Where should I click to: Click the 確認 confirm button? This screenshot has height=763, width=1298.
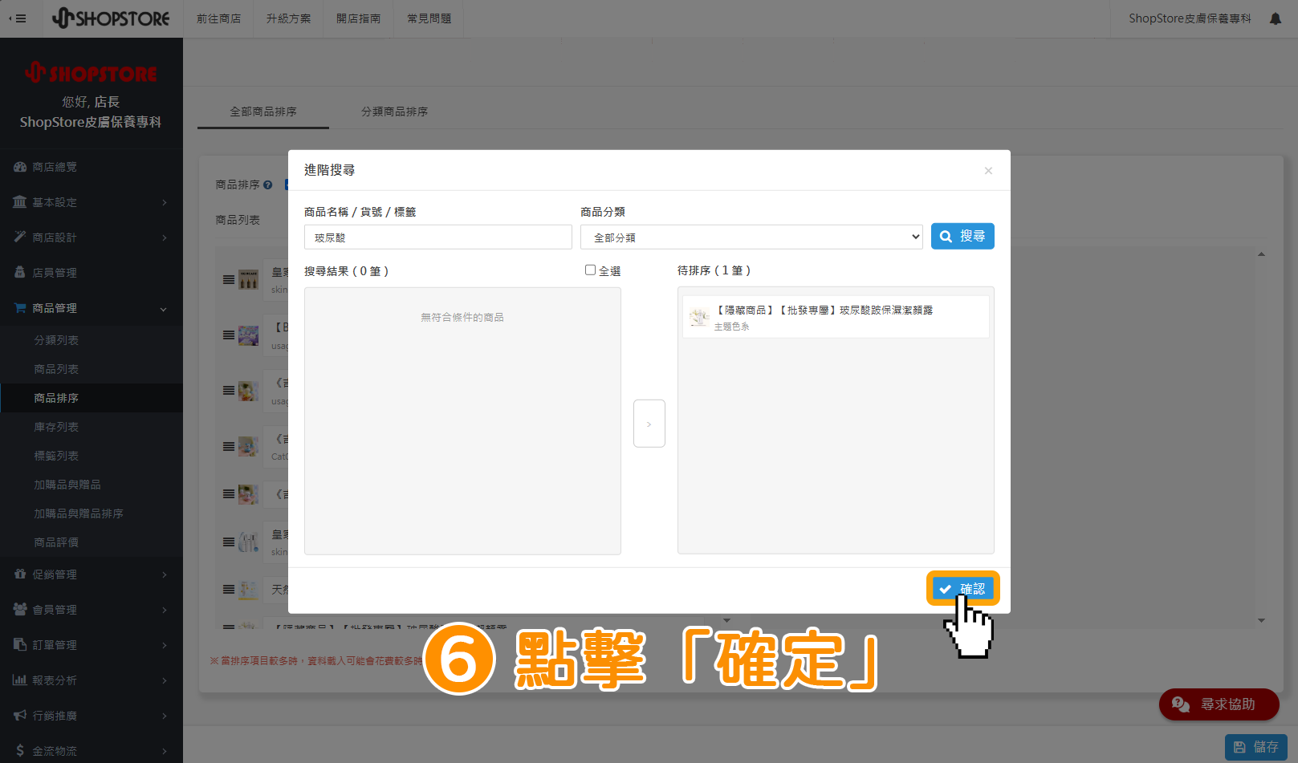click(962, 589)
